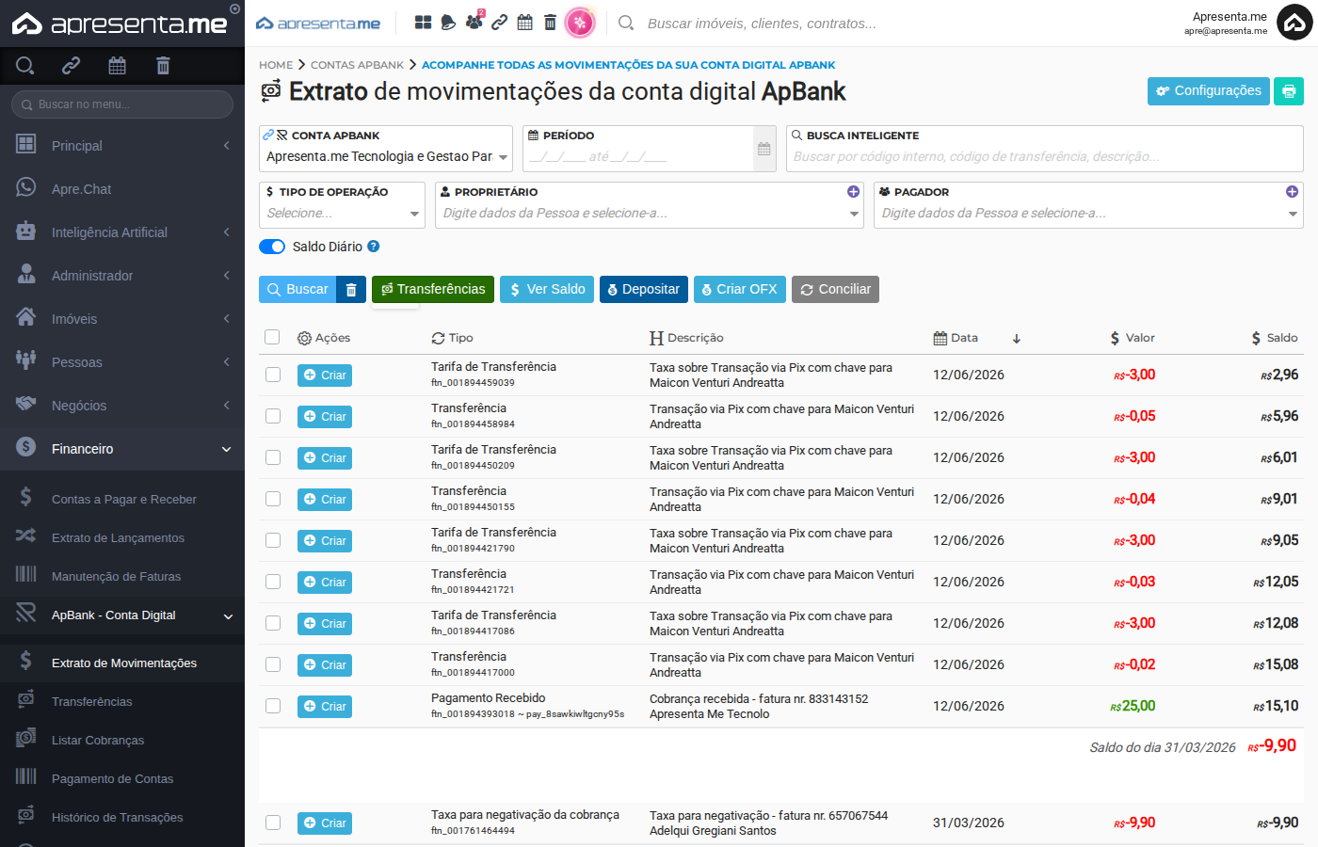Open calendar picker in Período field
This screenshot has height=847, width=1318.
(x=764, y=149)
